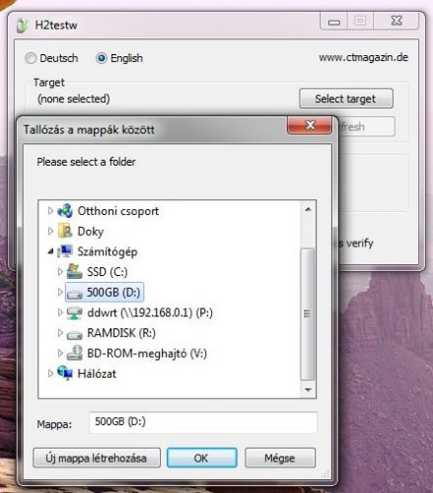Cancel with the Mégse button
Image resolution: width=433 pixels, height=493 pixels.
(280, 458)
